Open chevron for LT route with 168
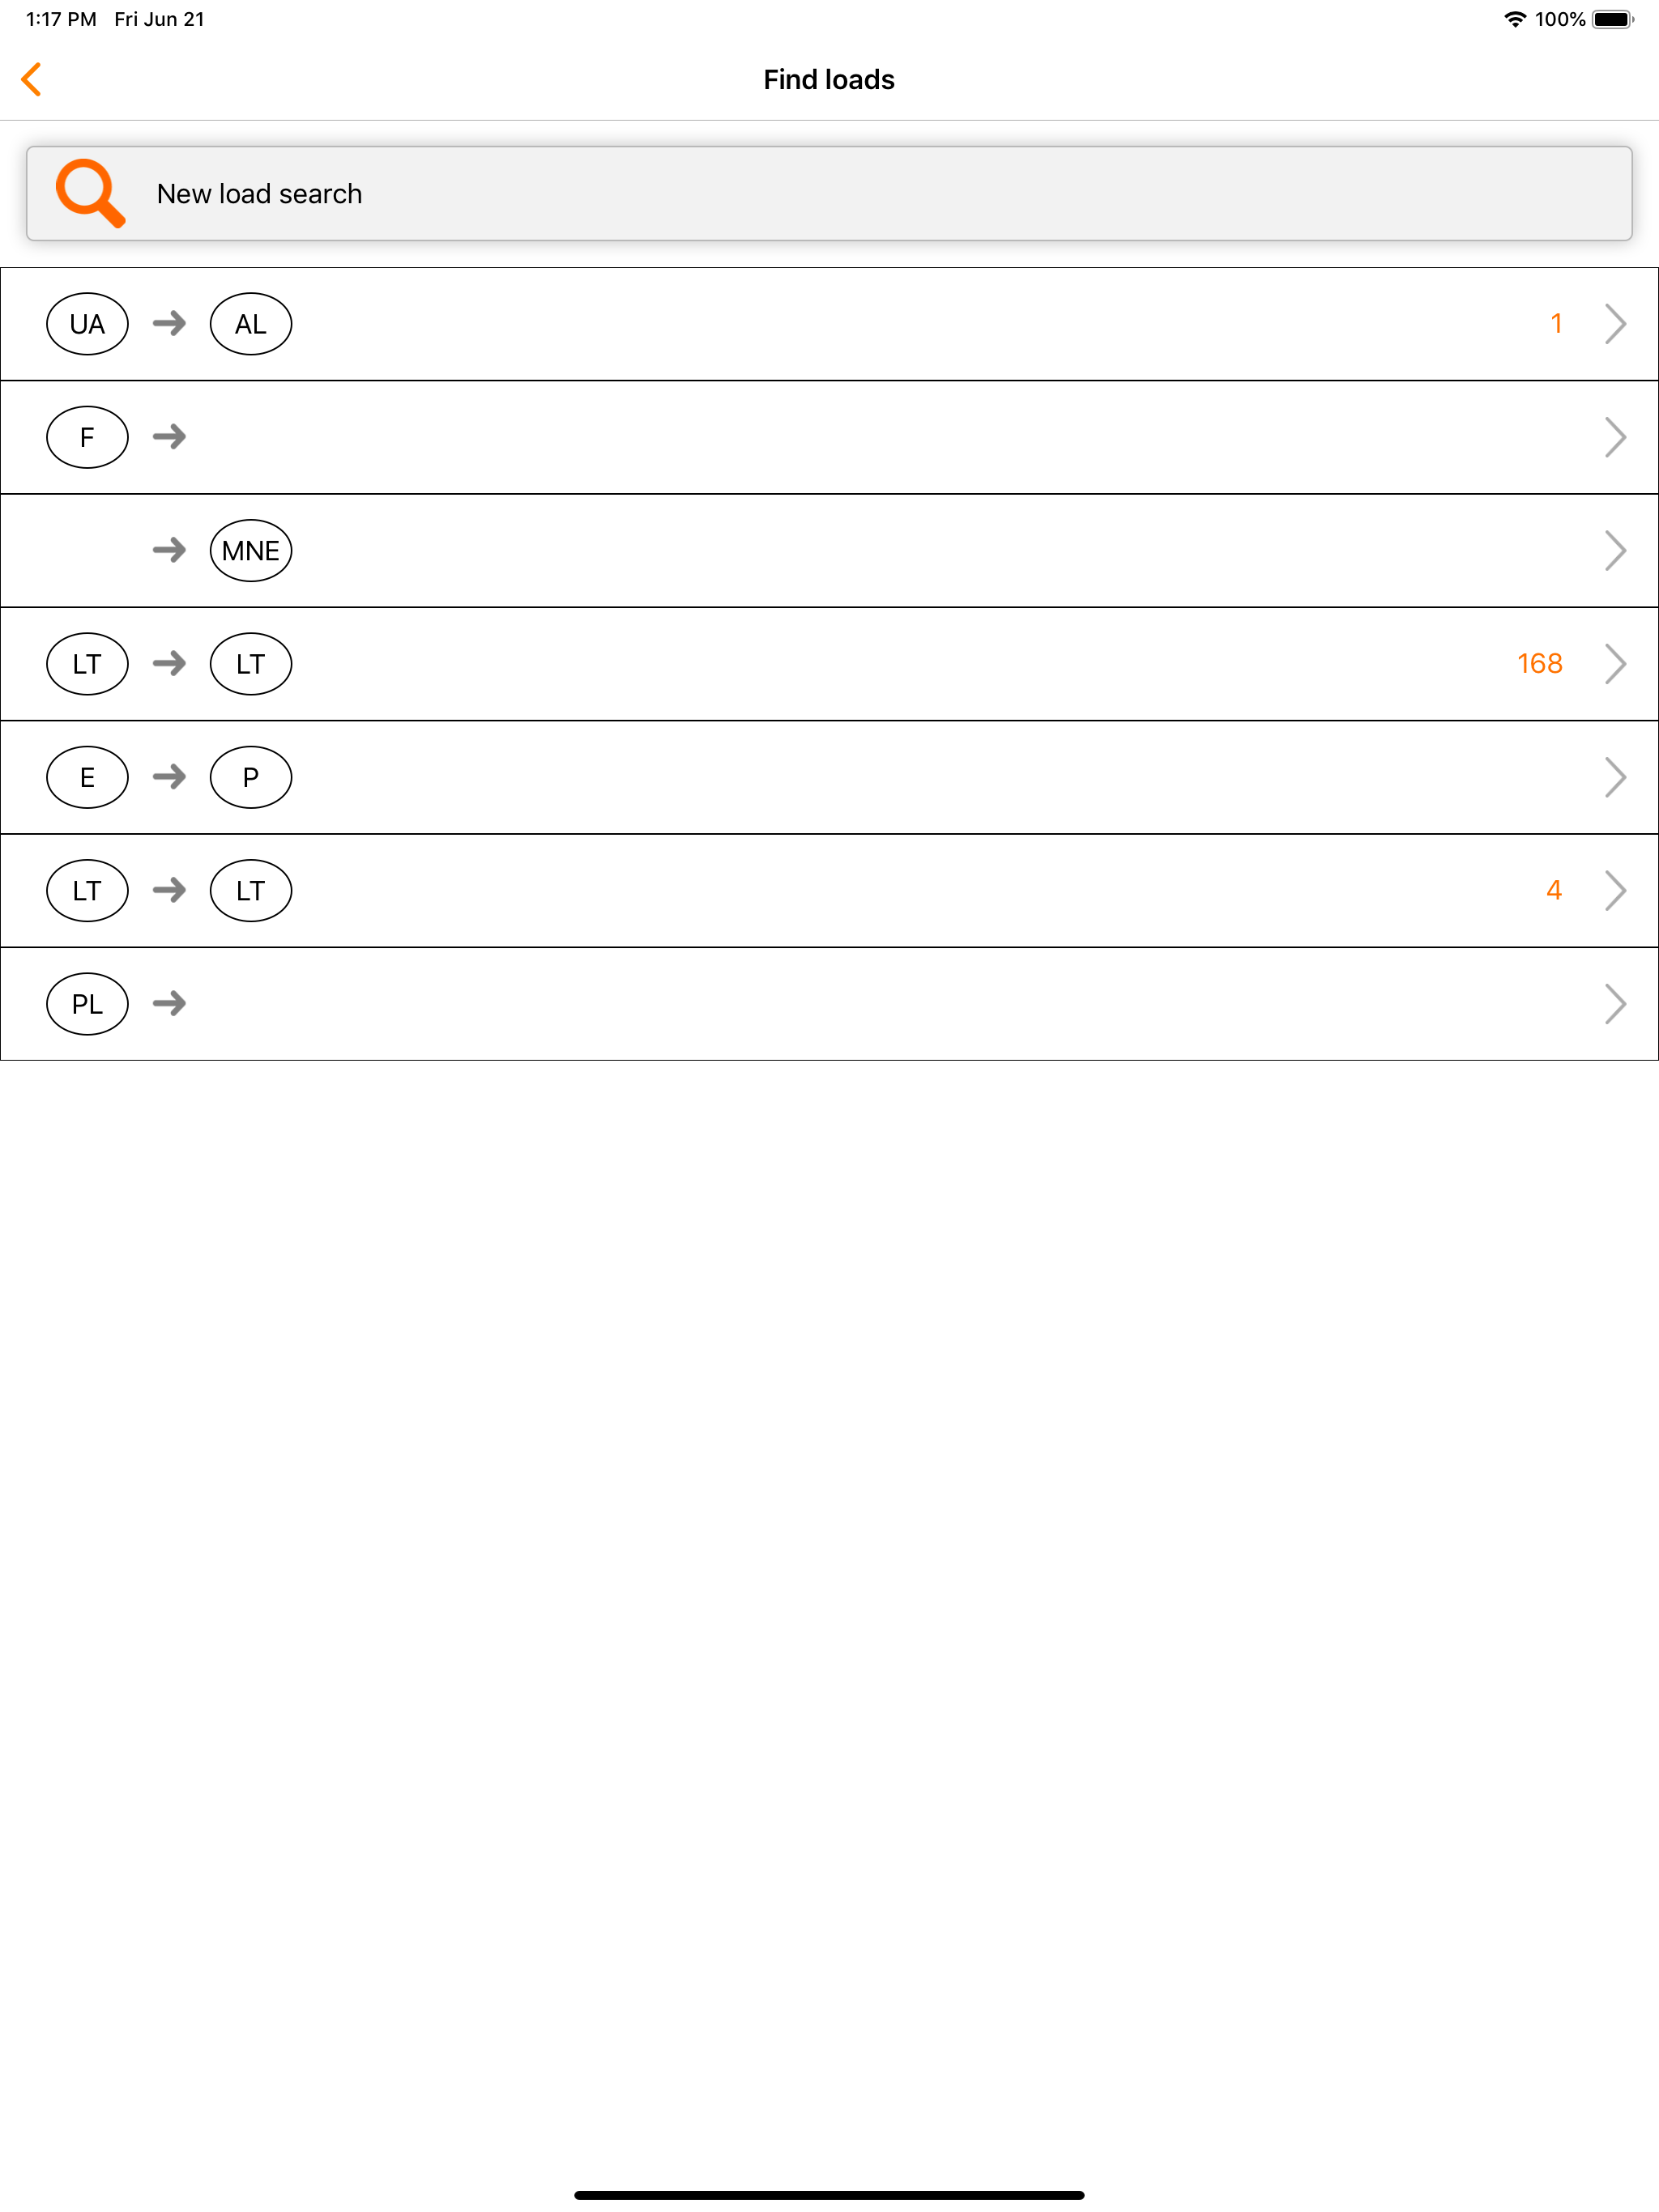 click(1614, 663)
